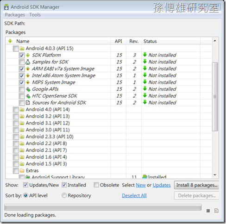The image size is (226, 224).
Task: Click the MIPS System Image icon
Action: tap(28, 82)
